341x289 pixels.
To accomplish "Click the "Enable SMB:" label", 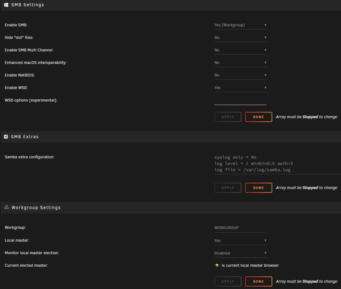I will click(16, 25).
